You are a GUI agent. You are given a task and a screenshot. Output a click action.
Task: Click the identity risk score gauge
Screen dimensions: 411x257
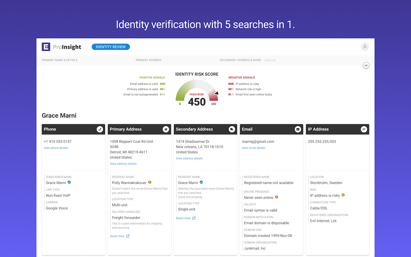[x=197, y=93]
